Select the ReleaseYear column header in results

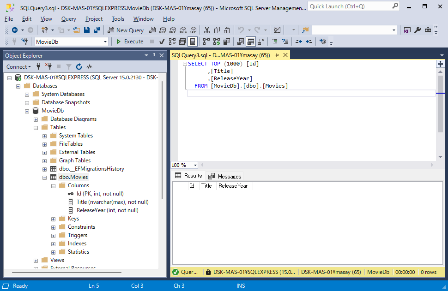[234, 186]
